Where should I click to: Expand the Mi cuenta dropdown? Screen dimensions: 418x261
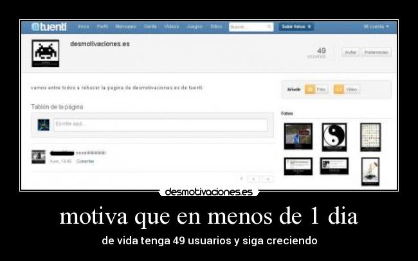tap(376, 27)
